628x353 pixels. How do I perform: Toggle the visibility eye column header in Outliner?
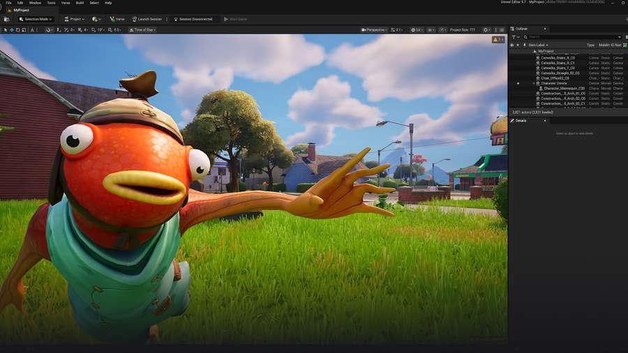coord(511,45)
